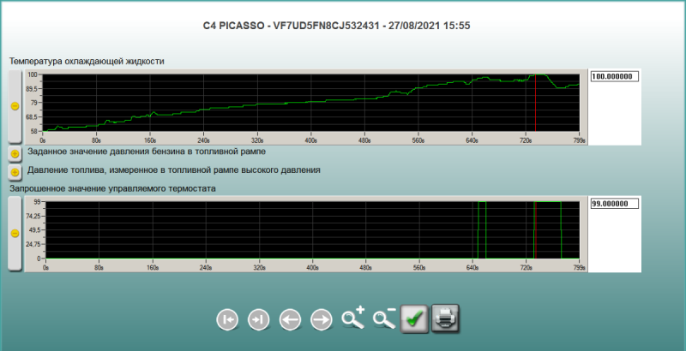The height and width of the screenshot is (351, 686).
Task: Click the left arrow scroll button
Action: [290, 319]
